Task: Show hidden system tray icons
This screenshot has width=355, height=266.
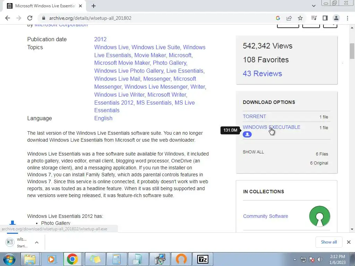Action: pos(295,259)
